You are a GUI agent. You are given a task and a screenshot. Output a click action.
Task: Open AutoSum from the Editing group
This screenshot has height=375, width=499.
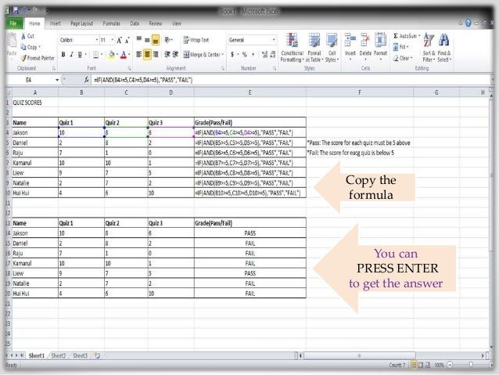408,36
